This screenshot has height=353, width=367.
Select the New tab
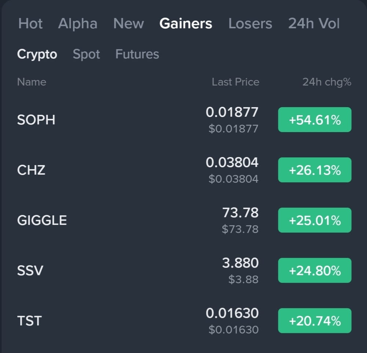pyautogui.click(x=128, y=23)
